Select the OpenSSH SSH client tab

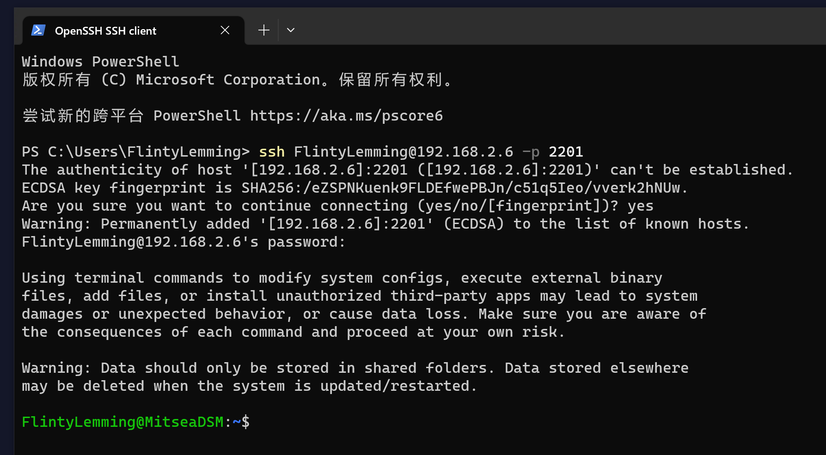[105, 31]
